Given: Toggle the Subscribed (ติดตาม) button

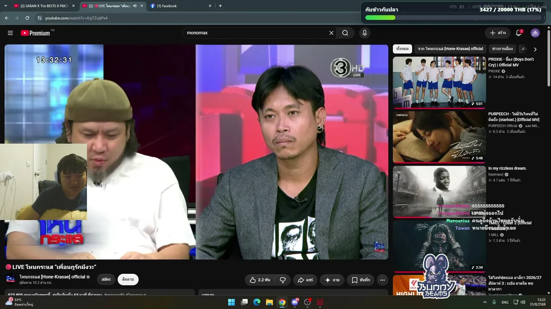Looking at the screenshot, I should [128, 279].
